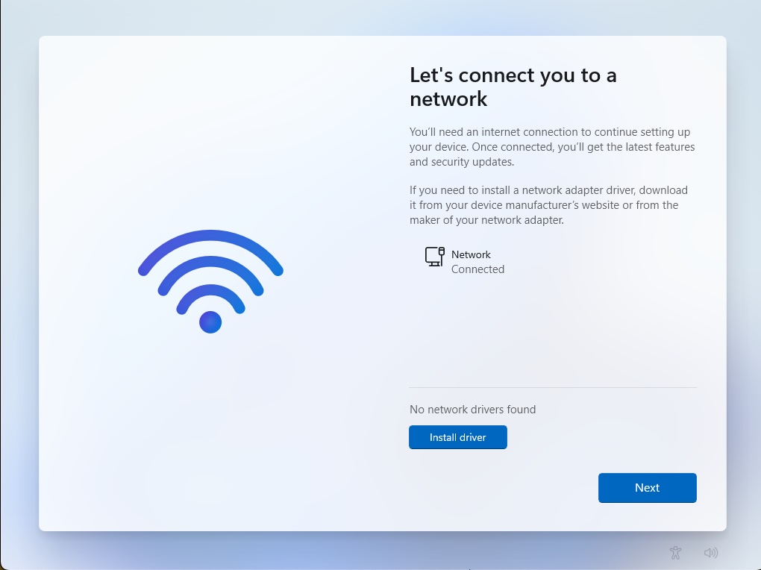Viewport: 761px width, 570px height.
Task: Click the Connected status text
Action: (477, 269)
